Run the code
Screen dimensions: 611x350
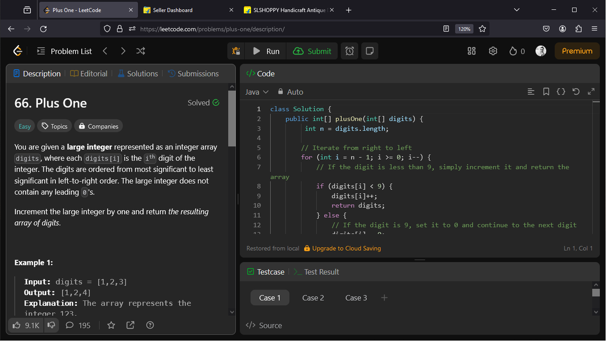click(266, 51)
